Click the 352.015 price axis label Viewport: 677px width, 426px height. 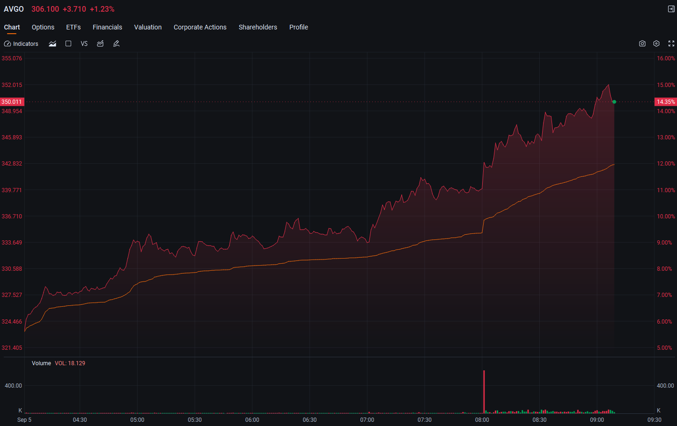[12, 85]
